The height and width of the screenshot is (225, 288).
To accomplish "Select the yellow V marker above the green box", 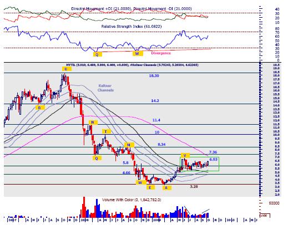I will coord(185,155).
